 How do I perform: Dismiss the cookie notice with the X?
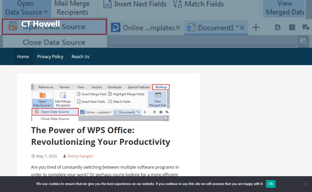tap(306, 184)
